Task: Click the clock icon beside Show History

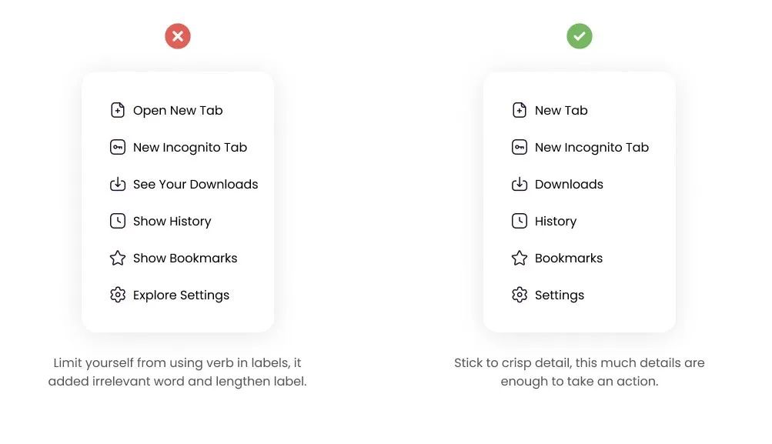Action: (x=118, y=221)
